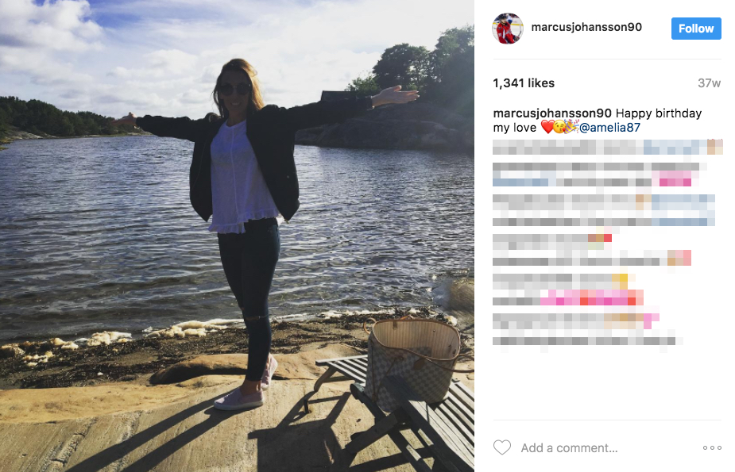Viewport: 735px width, 472px height.
Task: Open the caption's bold marcusjohansson90 username
Action: tap(552, 113)
